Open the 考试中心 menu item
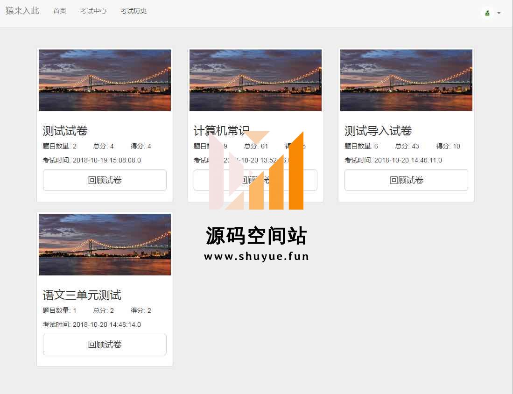Screen dimensions: 513x394 tap(93, 11)
